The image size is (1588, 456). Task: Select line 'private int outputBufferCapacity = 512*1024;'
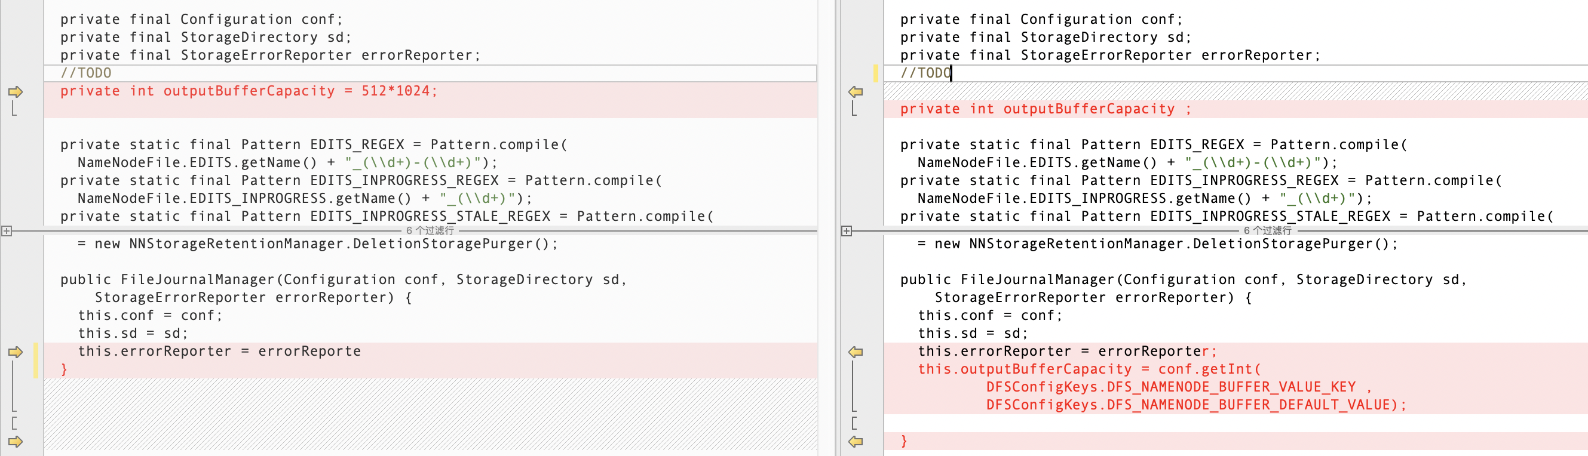[249, 91]
